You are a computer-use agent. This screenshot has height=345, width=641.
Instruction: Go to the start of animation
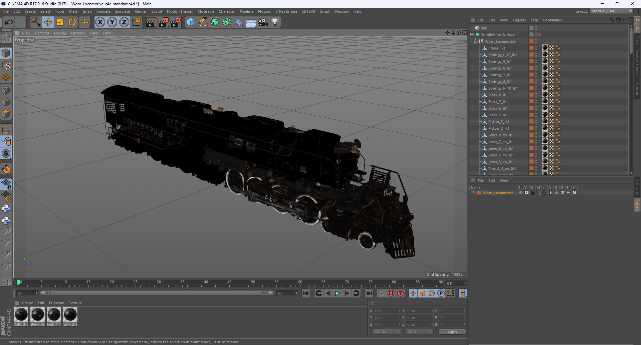click(306, 293)
